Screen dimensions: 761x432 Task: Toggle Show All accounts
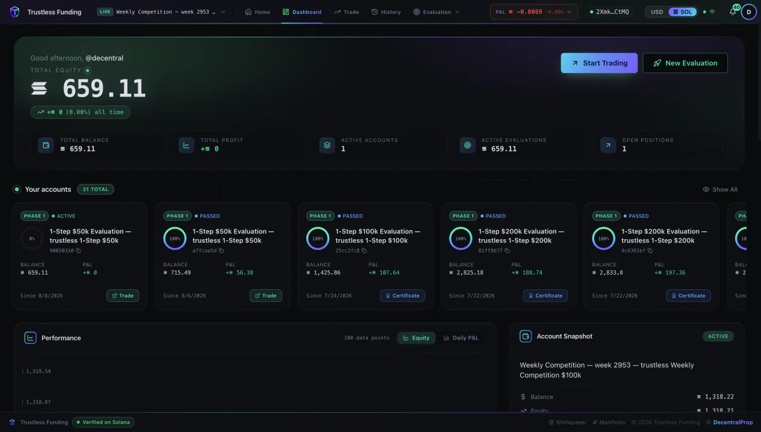click(720, 189)
